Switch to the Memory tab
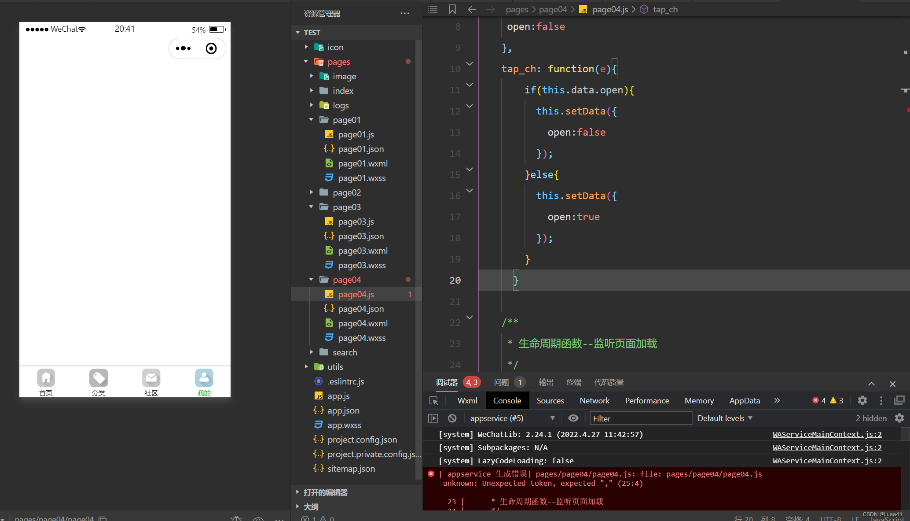This screenshot has width=910, height=521. [699, 401]
